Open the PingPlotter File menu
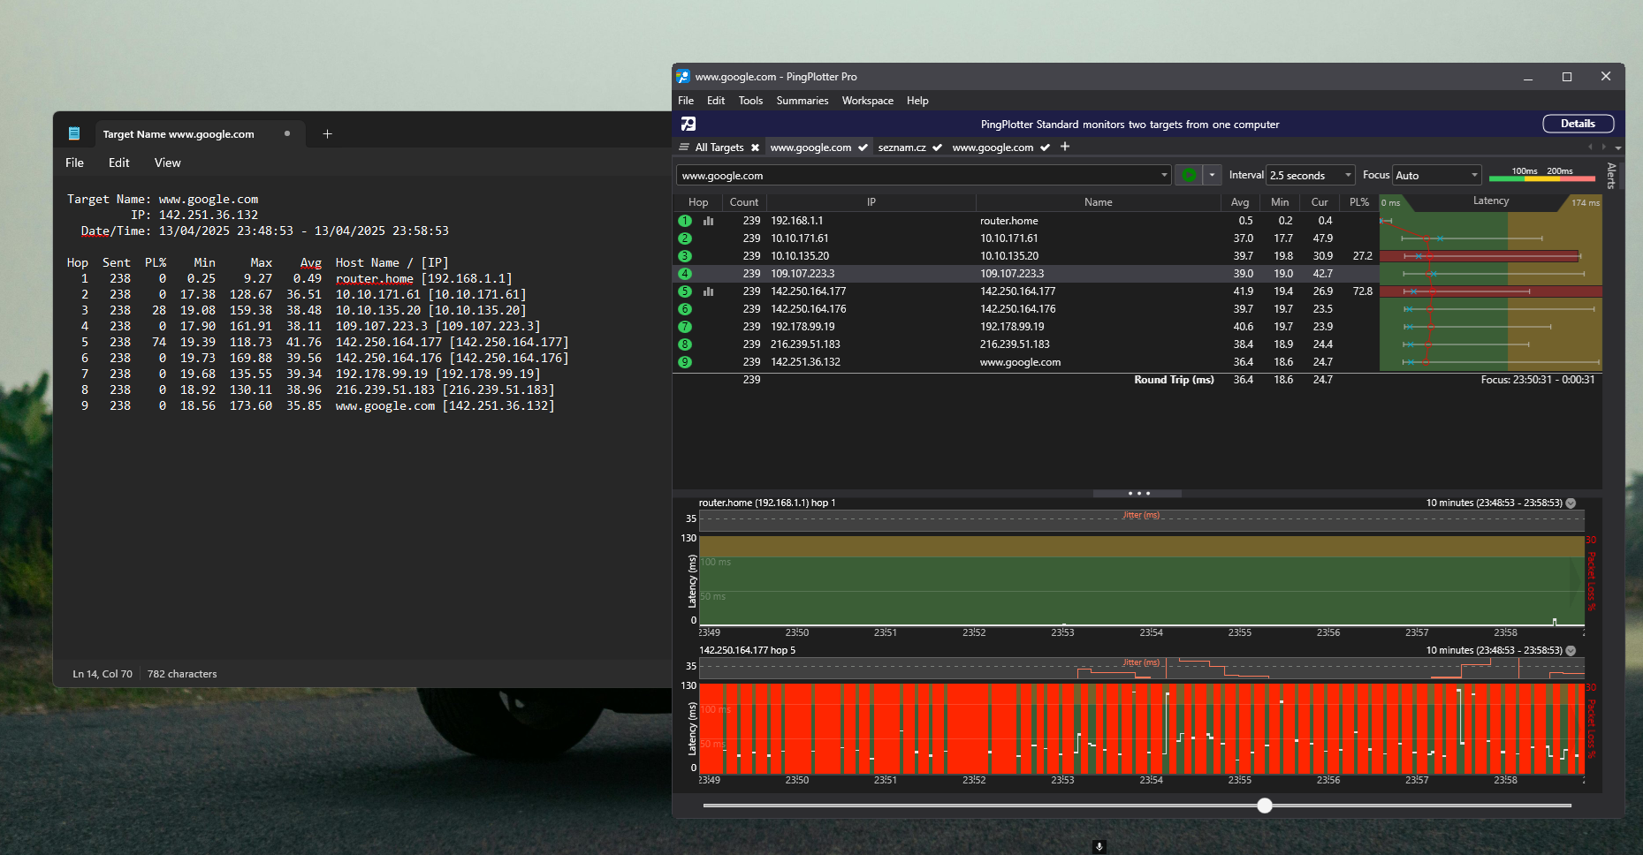This screenshot has height=855, width=1643. (x=686, y=101)
